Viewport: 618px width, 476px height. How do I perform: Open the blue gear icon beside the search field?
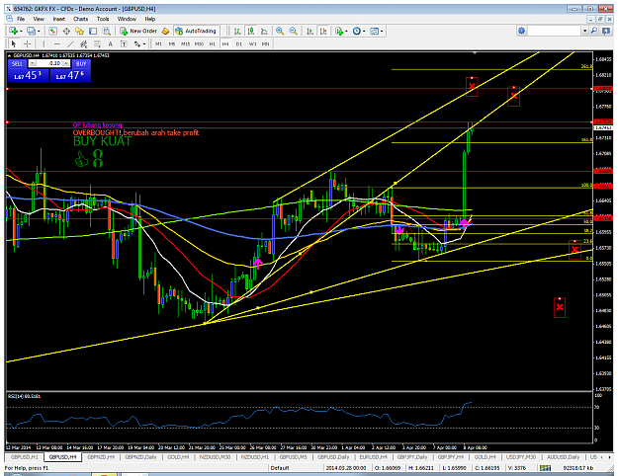522,31
